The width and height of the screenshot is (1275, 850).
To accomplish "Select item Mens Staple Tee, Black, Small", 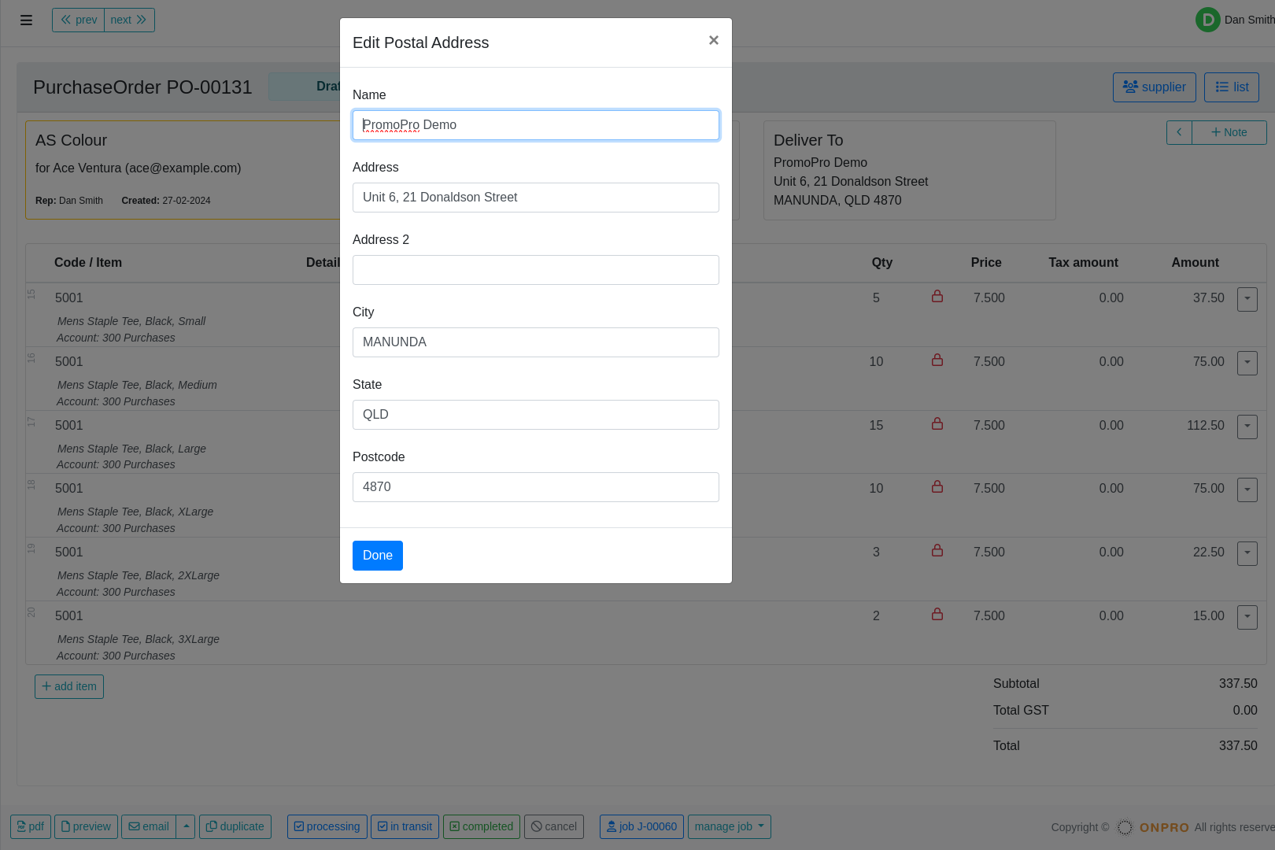I will 131,321.
